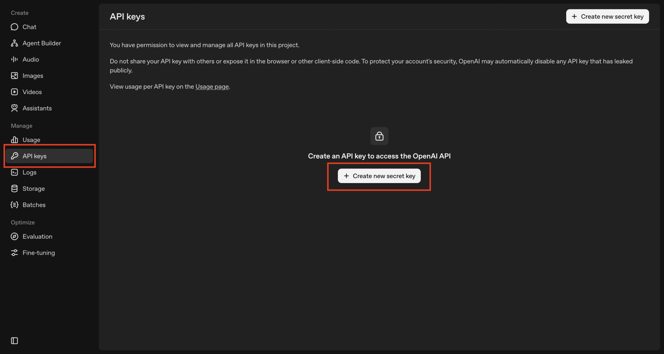Image resolution: width=664 pixels, height=354 pixels.
Task: Open Agent Builder via its node icon
Action: (14, 43)
